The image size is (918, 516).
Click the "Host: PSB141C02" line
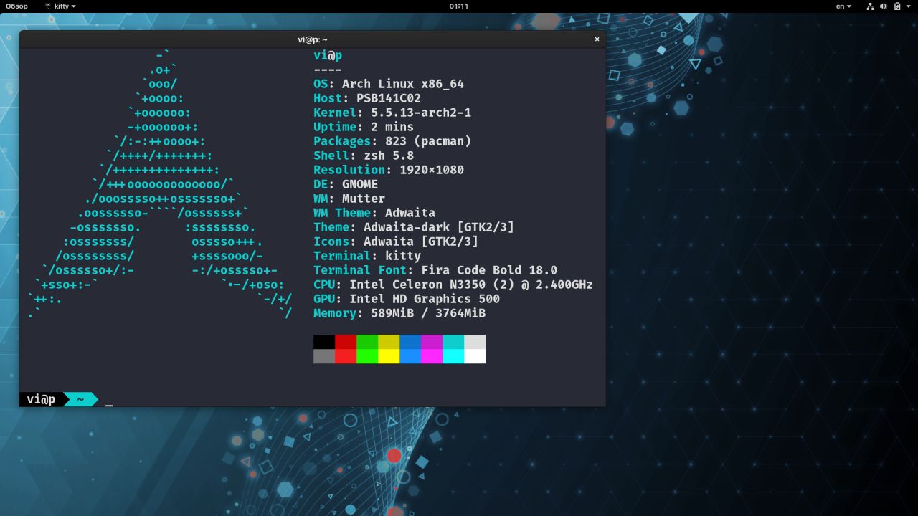click(367, 98)
